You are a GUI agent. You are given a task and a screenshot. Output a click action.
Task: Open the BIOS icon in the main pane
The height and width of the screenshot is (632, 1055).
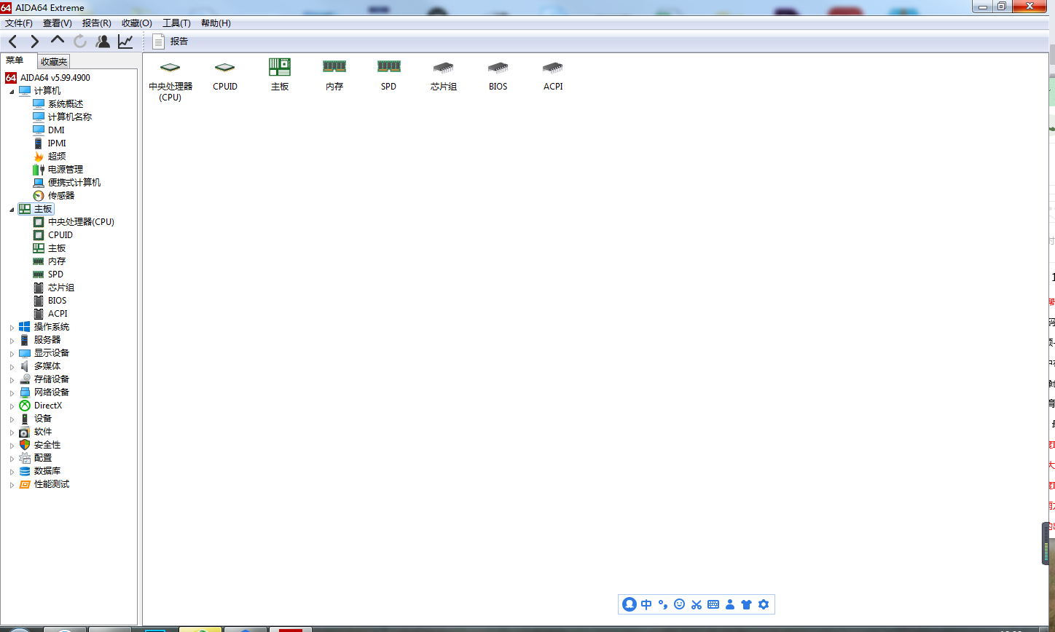tap(498, 76)
